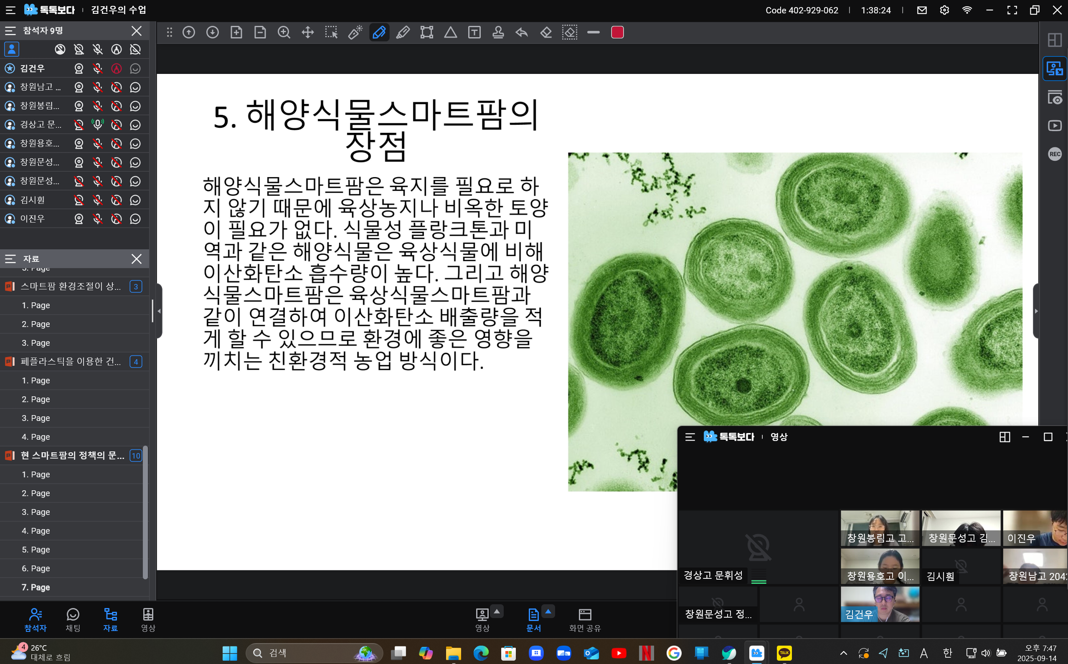Click the zoom-in magnifier tool
This screenshot has height=664, width=1068.
click(x=284, y=33)
